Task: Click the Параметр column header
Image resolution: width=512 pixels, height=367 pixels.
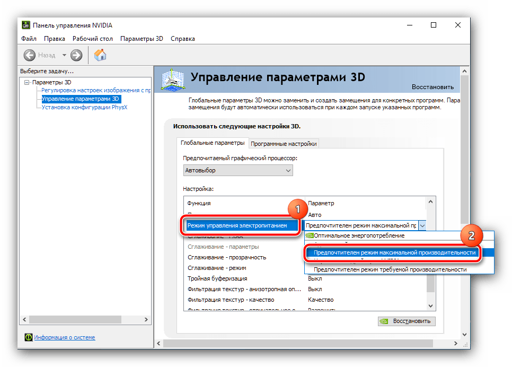Action: (x=321, y=203)
